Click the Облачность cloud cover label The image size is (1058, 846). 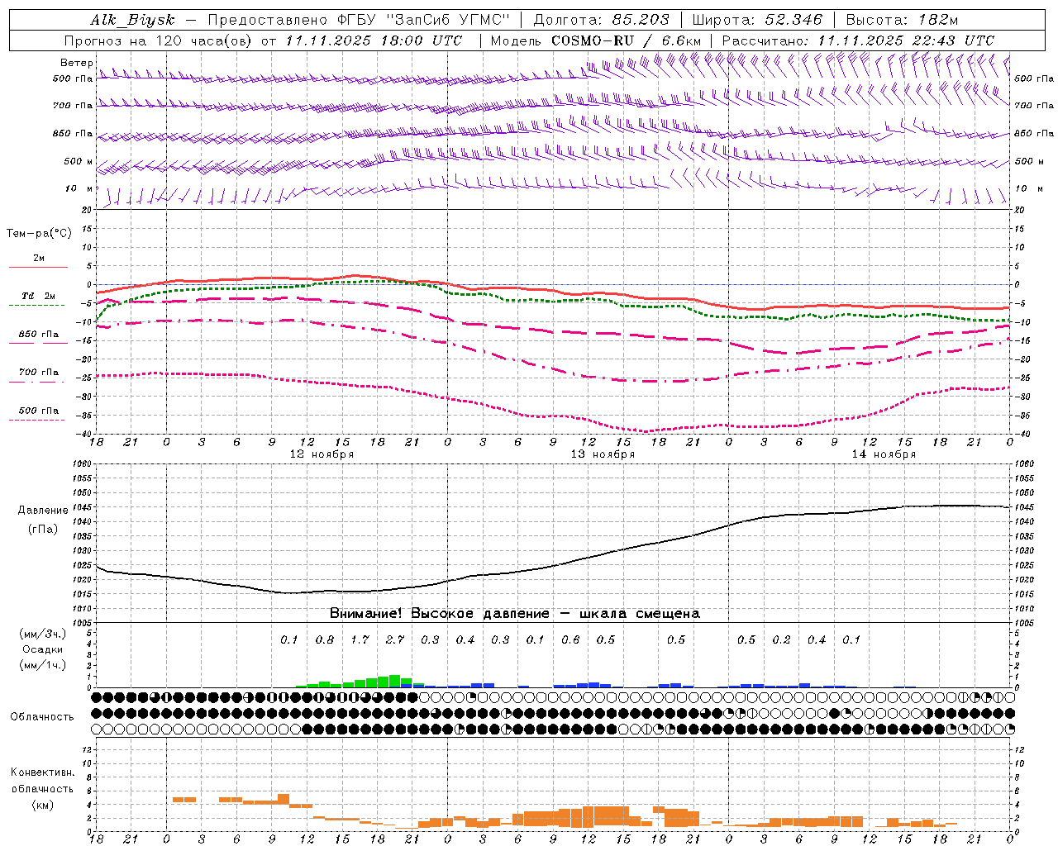point(42,717)
